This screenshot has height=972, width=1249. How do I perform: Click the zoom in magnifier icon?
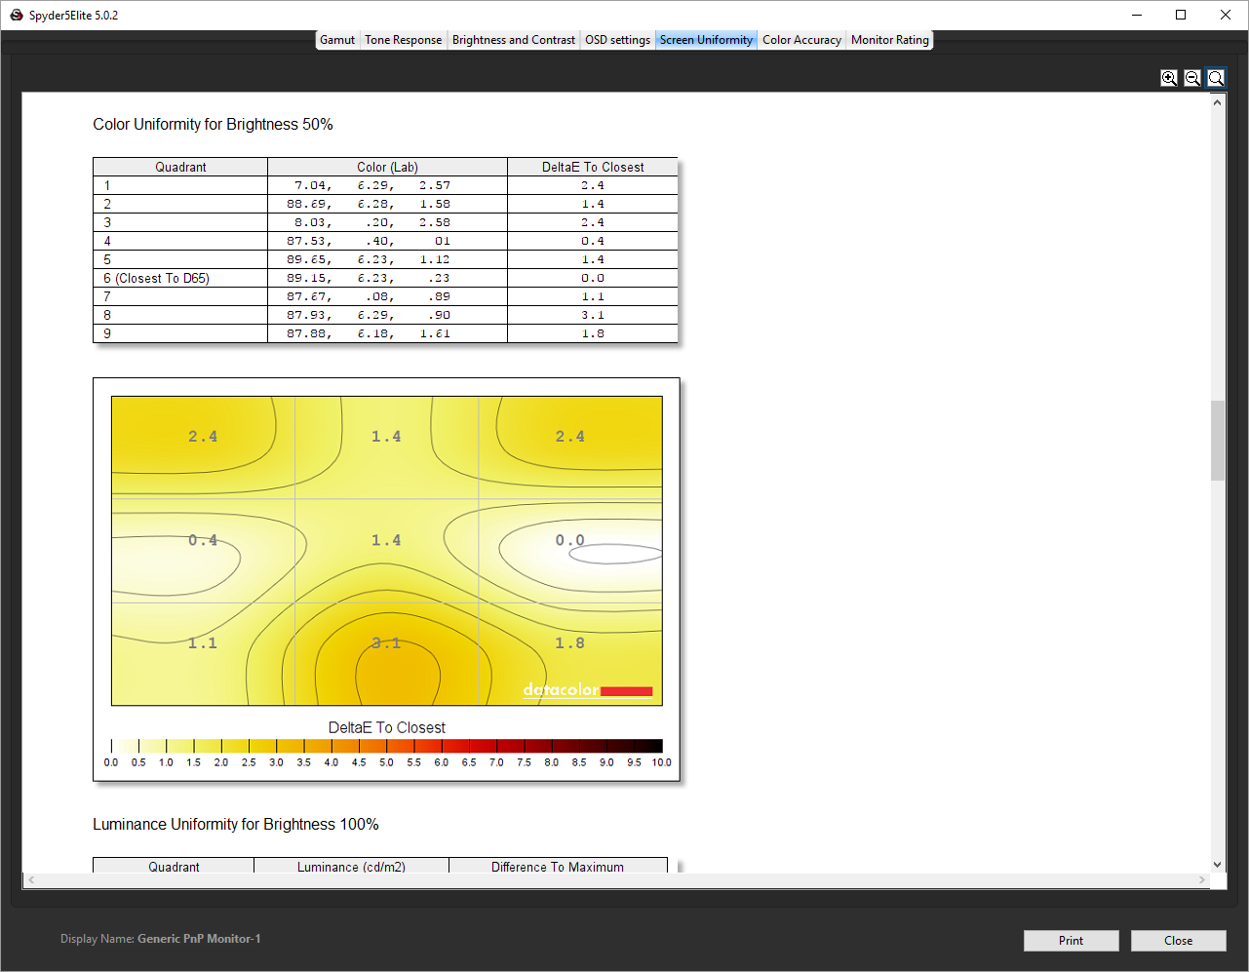coord(1169,78)
